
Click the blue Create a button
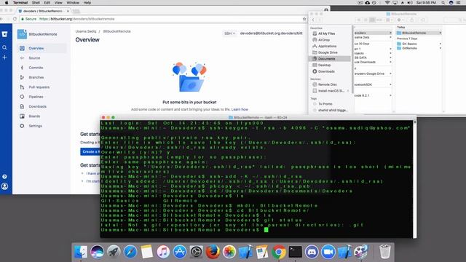[90, 152]
